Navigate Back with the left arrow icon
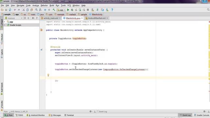Screen dimensions: 210x118 tap(45, 10)
